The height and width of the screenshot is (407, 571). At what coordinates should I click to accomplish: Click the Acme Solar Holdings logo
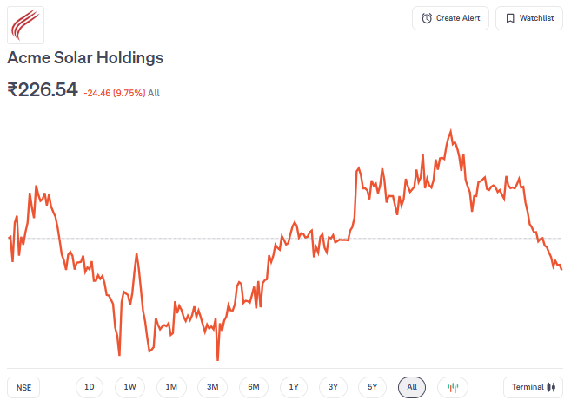click(x=26, y=24)
